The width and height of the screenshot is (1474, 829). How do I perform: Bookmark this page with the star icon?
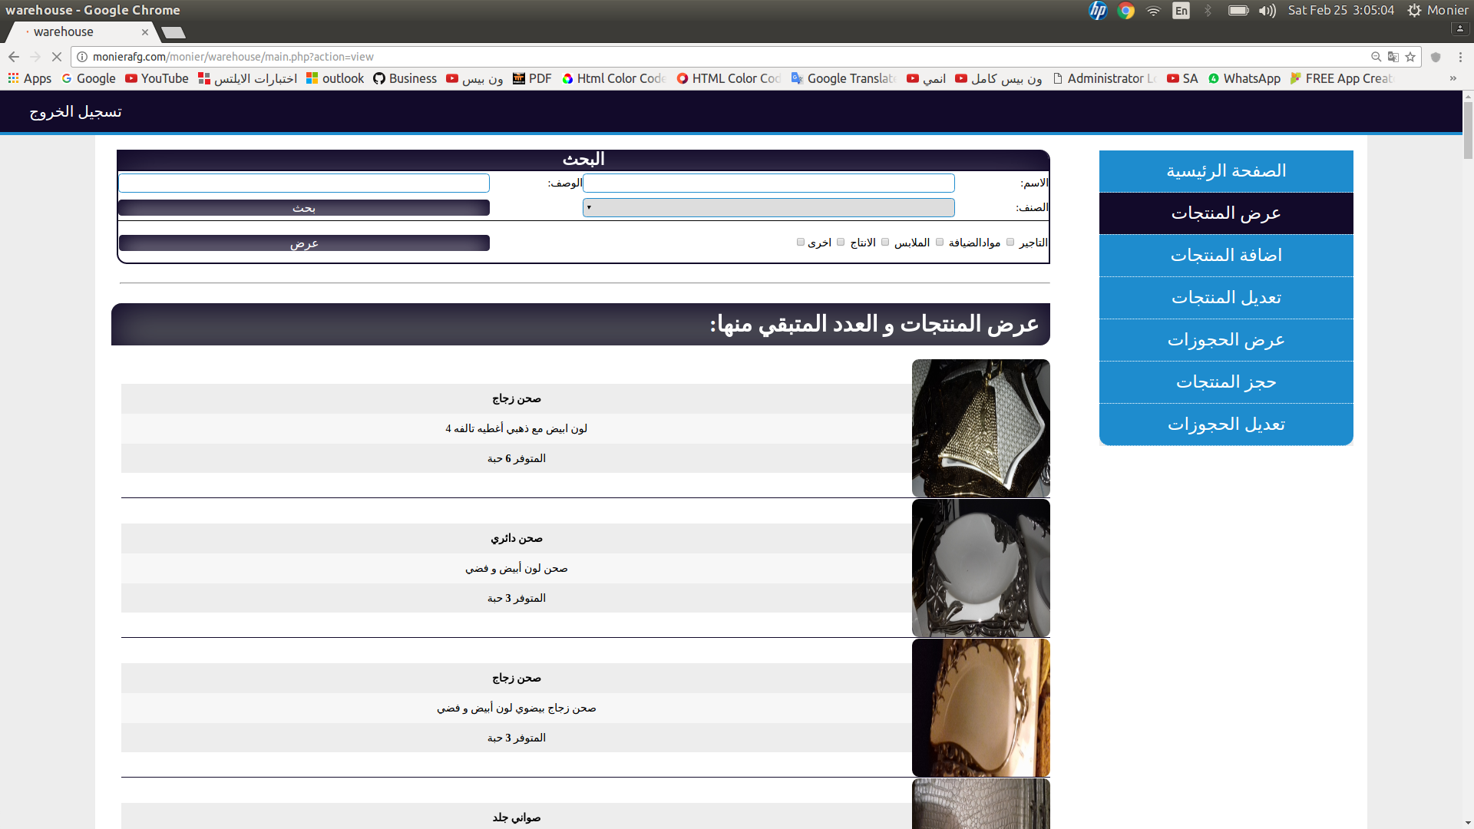point(1410,57)
